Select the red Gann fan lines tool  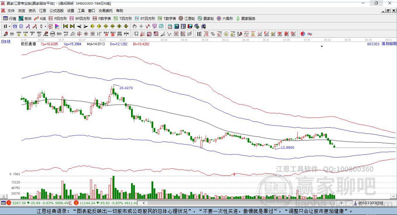pyautogui.click(x=143, y=34)
